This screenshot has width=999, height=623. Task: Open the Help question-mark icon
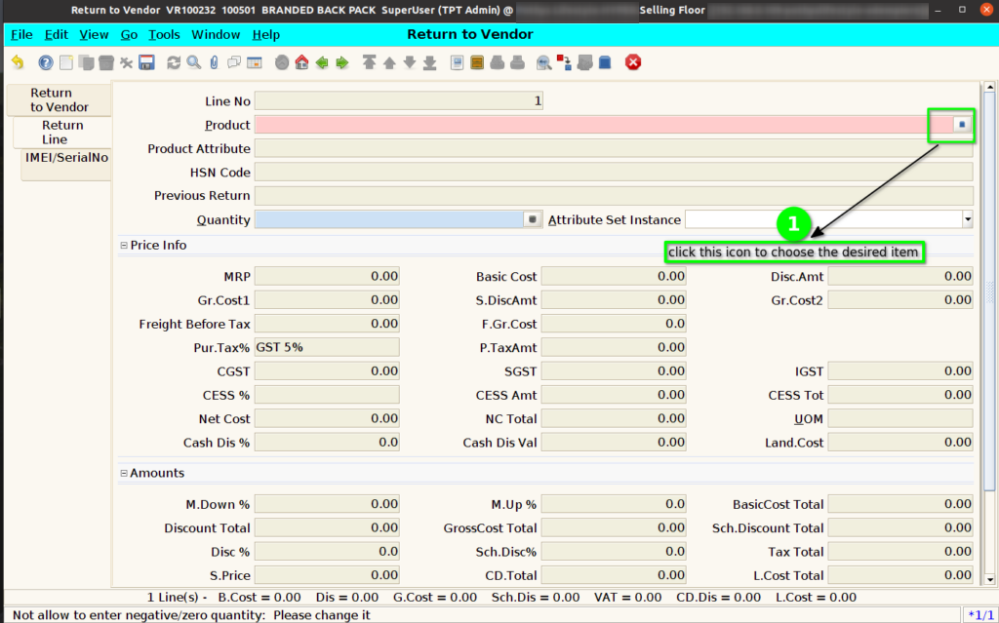click(x=45, y=62)
